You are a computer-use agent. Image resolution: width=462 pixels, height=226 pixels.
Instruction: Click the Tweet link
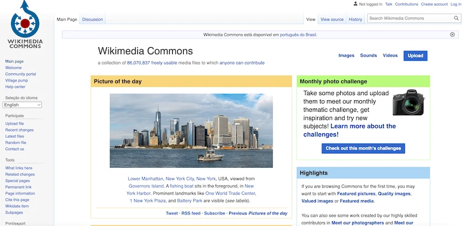pos(172,213)
